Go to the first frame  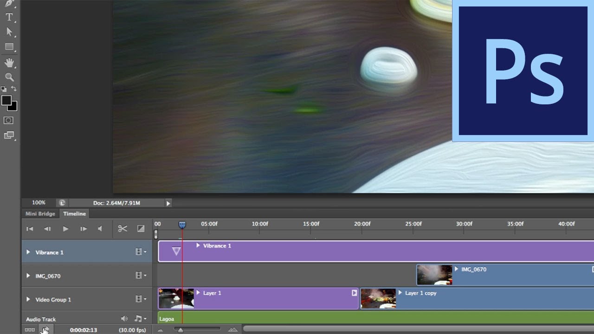point(30,229)
